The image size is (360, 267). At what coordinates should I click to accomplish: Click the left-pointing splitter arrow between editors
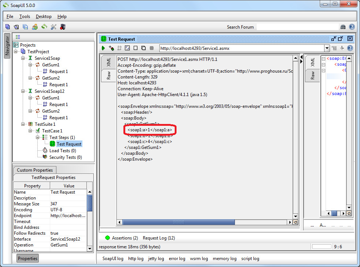point(301,57)
